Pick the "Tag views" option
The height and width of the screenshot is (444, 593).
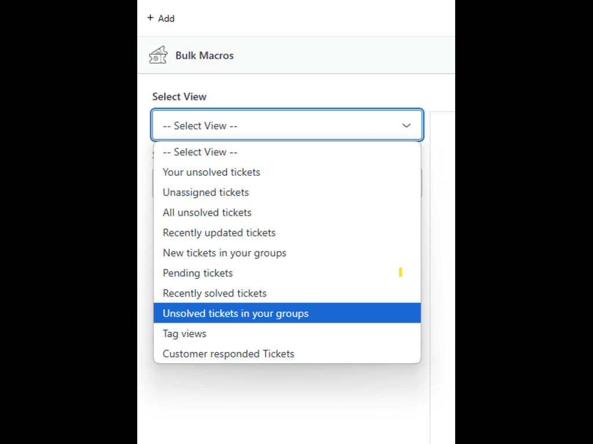(184, 334)
